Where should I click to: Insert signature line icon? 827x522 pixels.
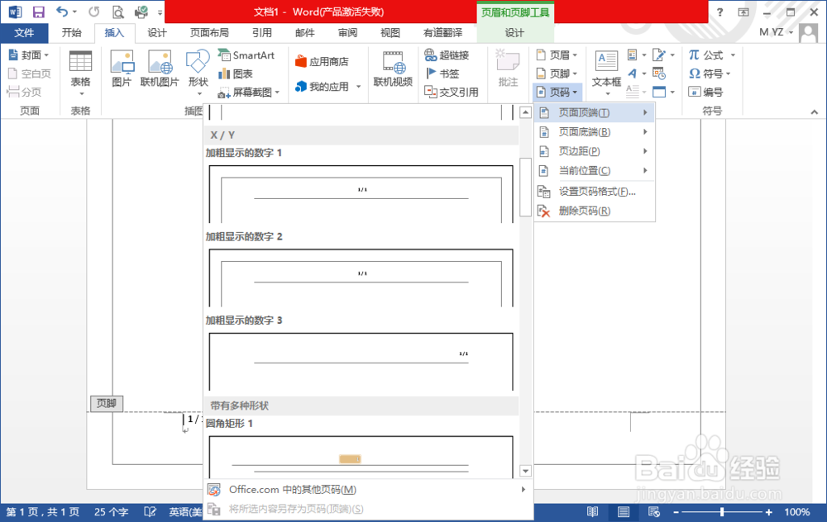pyautogui.click(x=659, y=55)
